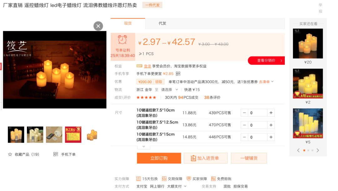Select the red certificate thumbnail image

[x=73, y=135]
